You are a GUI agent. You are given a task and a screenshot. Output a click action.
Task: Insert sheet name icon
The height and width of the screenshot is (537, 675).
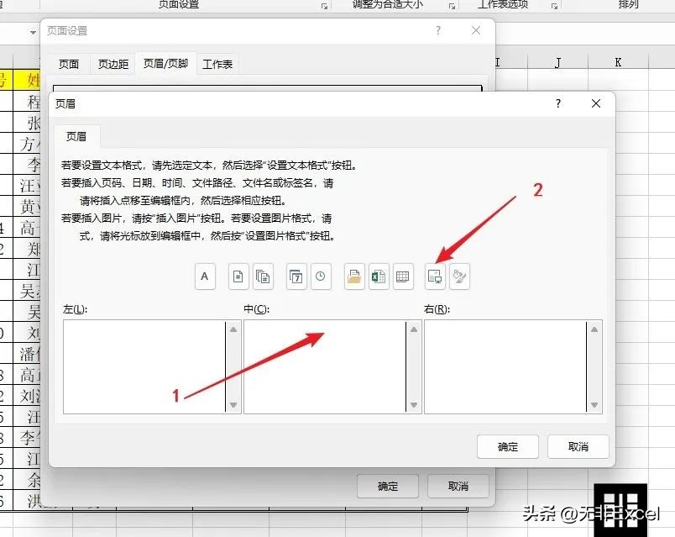pyautogui.click(x=403, y=276)
